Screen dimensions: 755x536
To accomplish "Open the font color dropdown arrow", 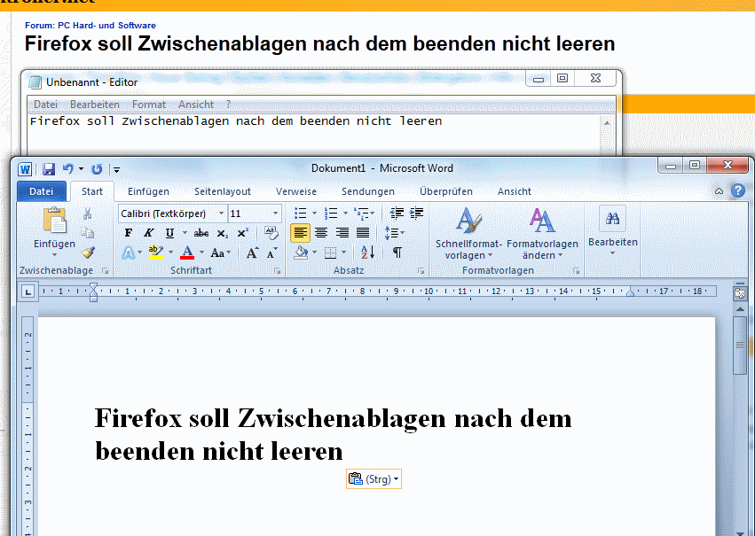I will click(201, 252).
